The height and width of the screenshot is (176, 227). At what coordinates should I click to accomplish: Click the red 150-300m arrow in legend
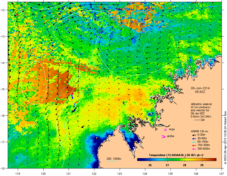[x=194, y=145]
